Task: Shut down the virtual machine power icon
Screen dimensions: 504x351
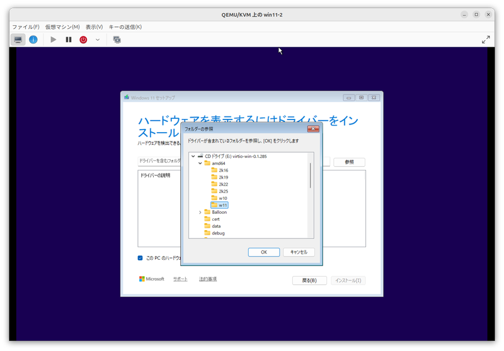Action: (83, 40)
